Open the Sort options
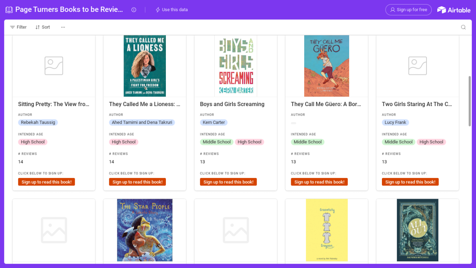This screenshot has width=476, height=268. [43, 27]
